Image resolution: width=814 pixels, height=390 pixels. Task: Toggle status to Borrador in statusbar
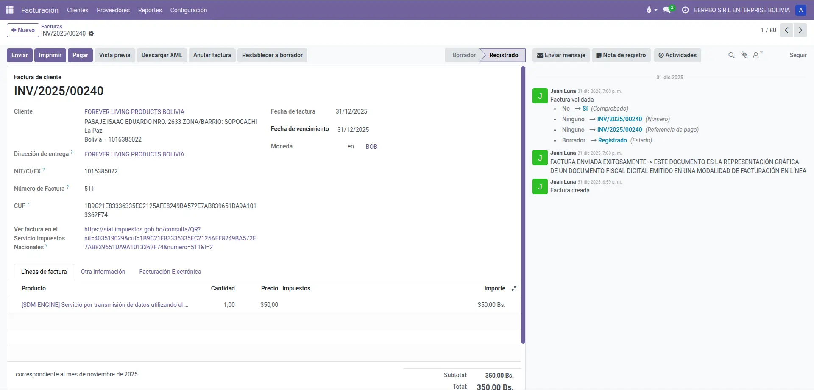pos(463,55)
